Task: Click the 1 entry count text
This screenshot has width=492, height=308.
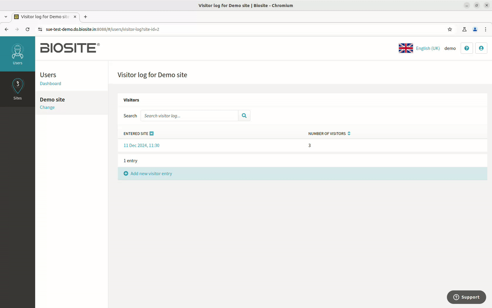Action: [x=131, y=161]
